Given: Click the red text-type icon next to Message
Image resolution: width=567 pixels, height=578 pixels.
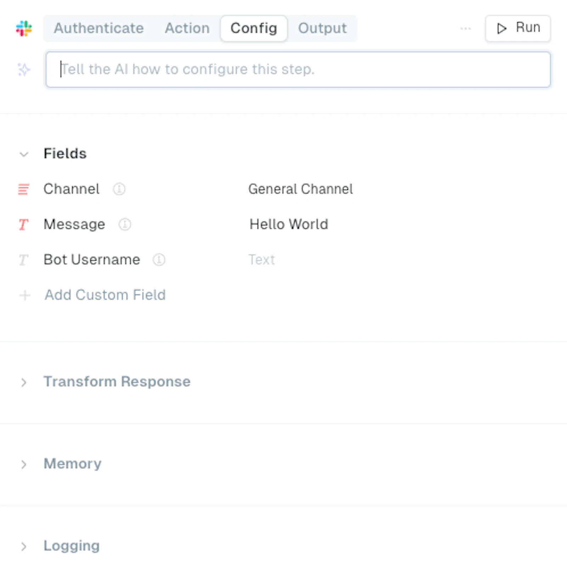Looking at the screenshot, I should [x=23, y=224].
